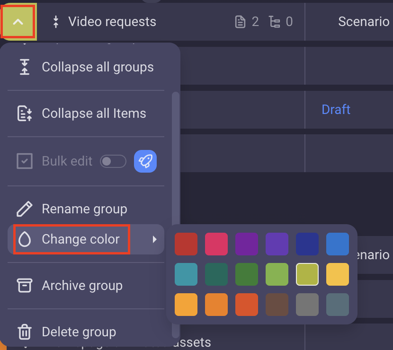The image size is (393, 350).
Task: Select Collapse all groups menu option
Action: [x=98, y=67]
